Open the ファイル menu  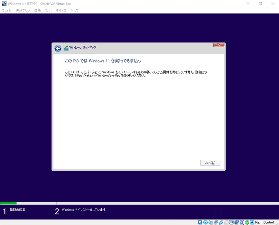pos(6,11)
